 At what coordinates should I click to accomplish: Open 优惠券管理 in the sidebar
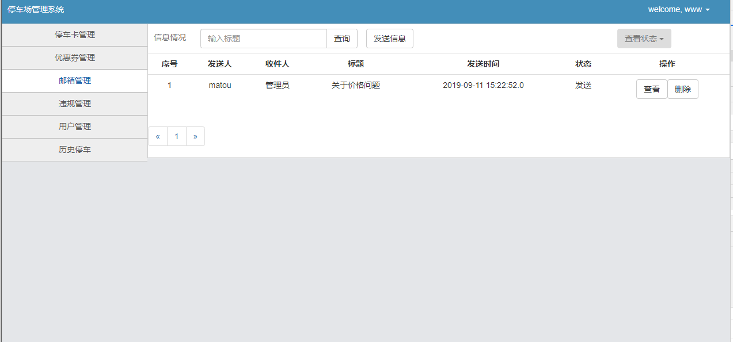pos(74,57)
